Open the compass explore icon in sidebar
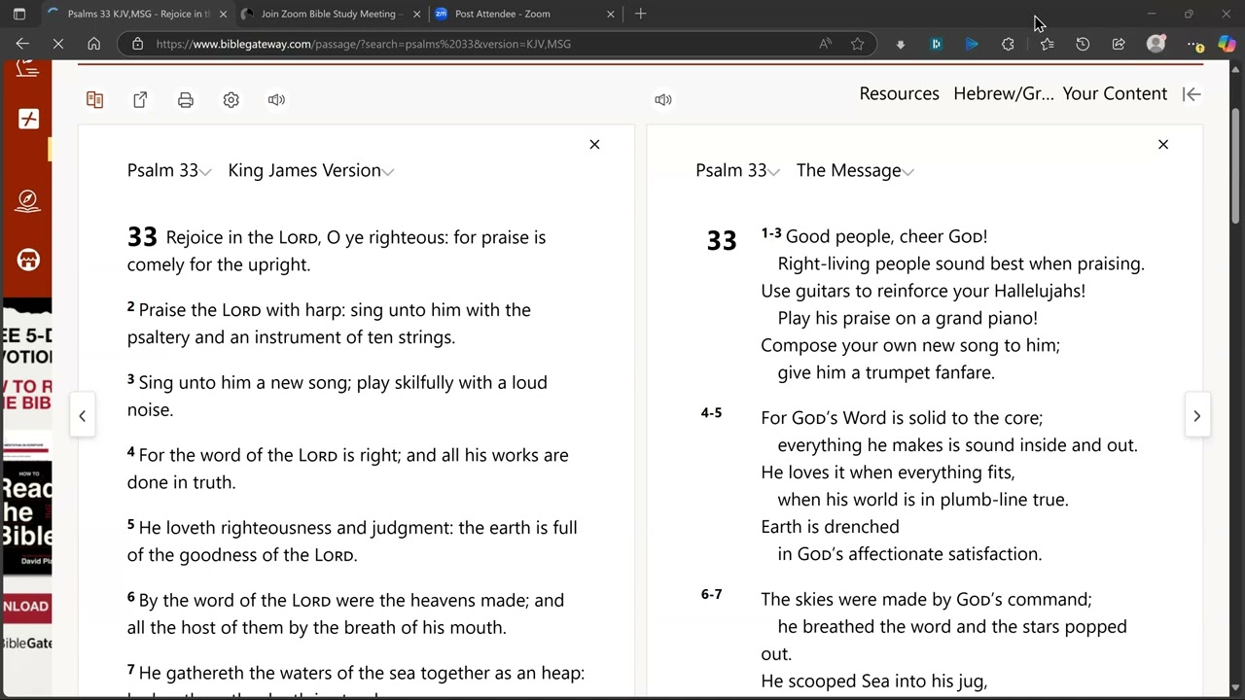 pyautogui.click(x=28, y=202)
